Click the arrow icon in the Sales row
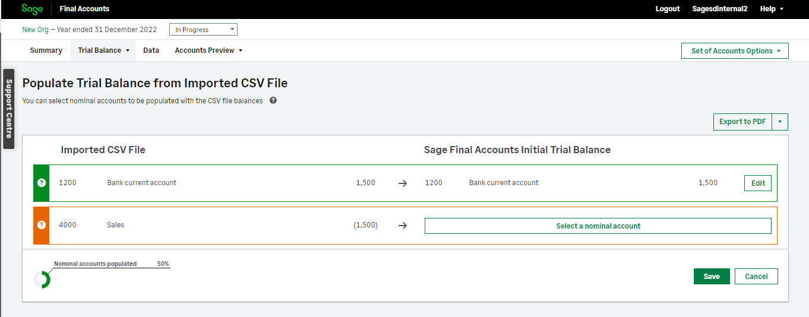This screenshot has height=317, width=809. click(x=402, y=226)
